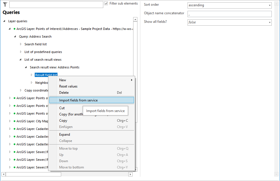Image resolution: width=280 pixels, height=181 pixels.
Task: Collapse the Layer queries root node
Action: [x=3, y=21]
